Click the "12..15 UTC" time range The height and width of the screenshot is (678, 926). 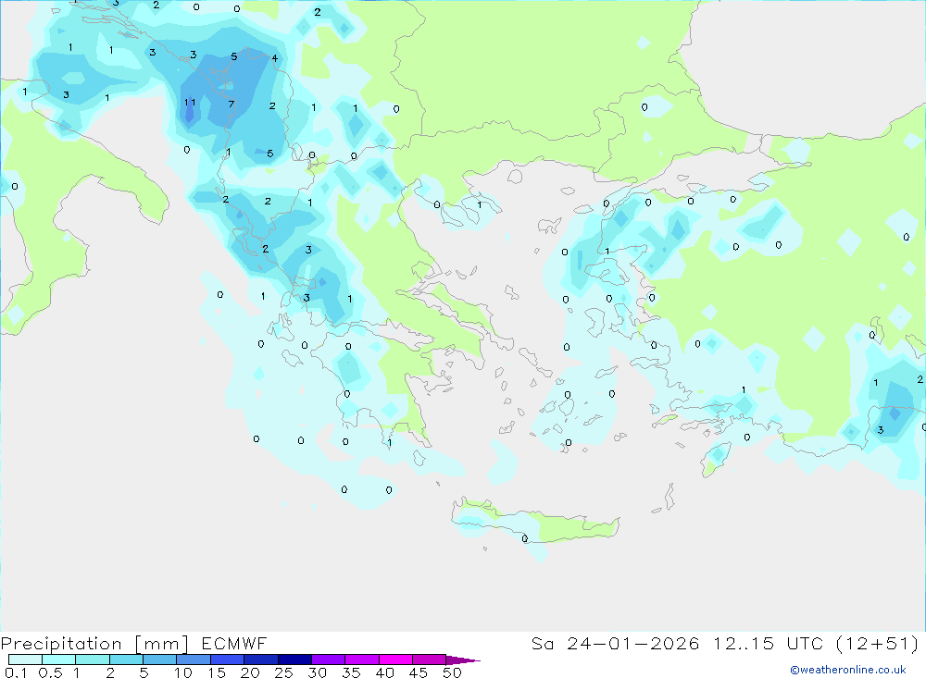tap(768, 643)
